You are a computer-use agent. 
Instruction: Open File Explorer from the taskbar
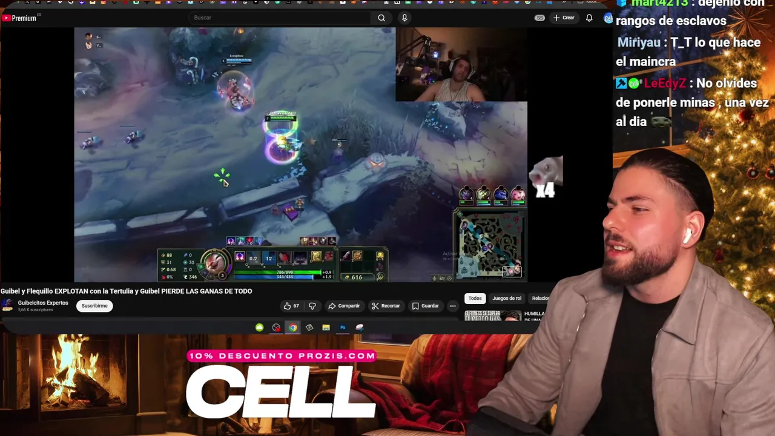326,328
